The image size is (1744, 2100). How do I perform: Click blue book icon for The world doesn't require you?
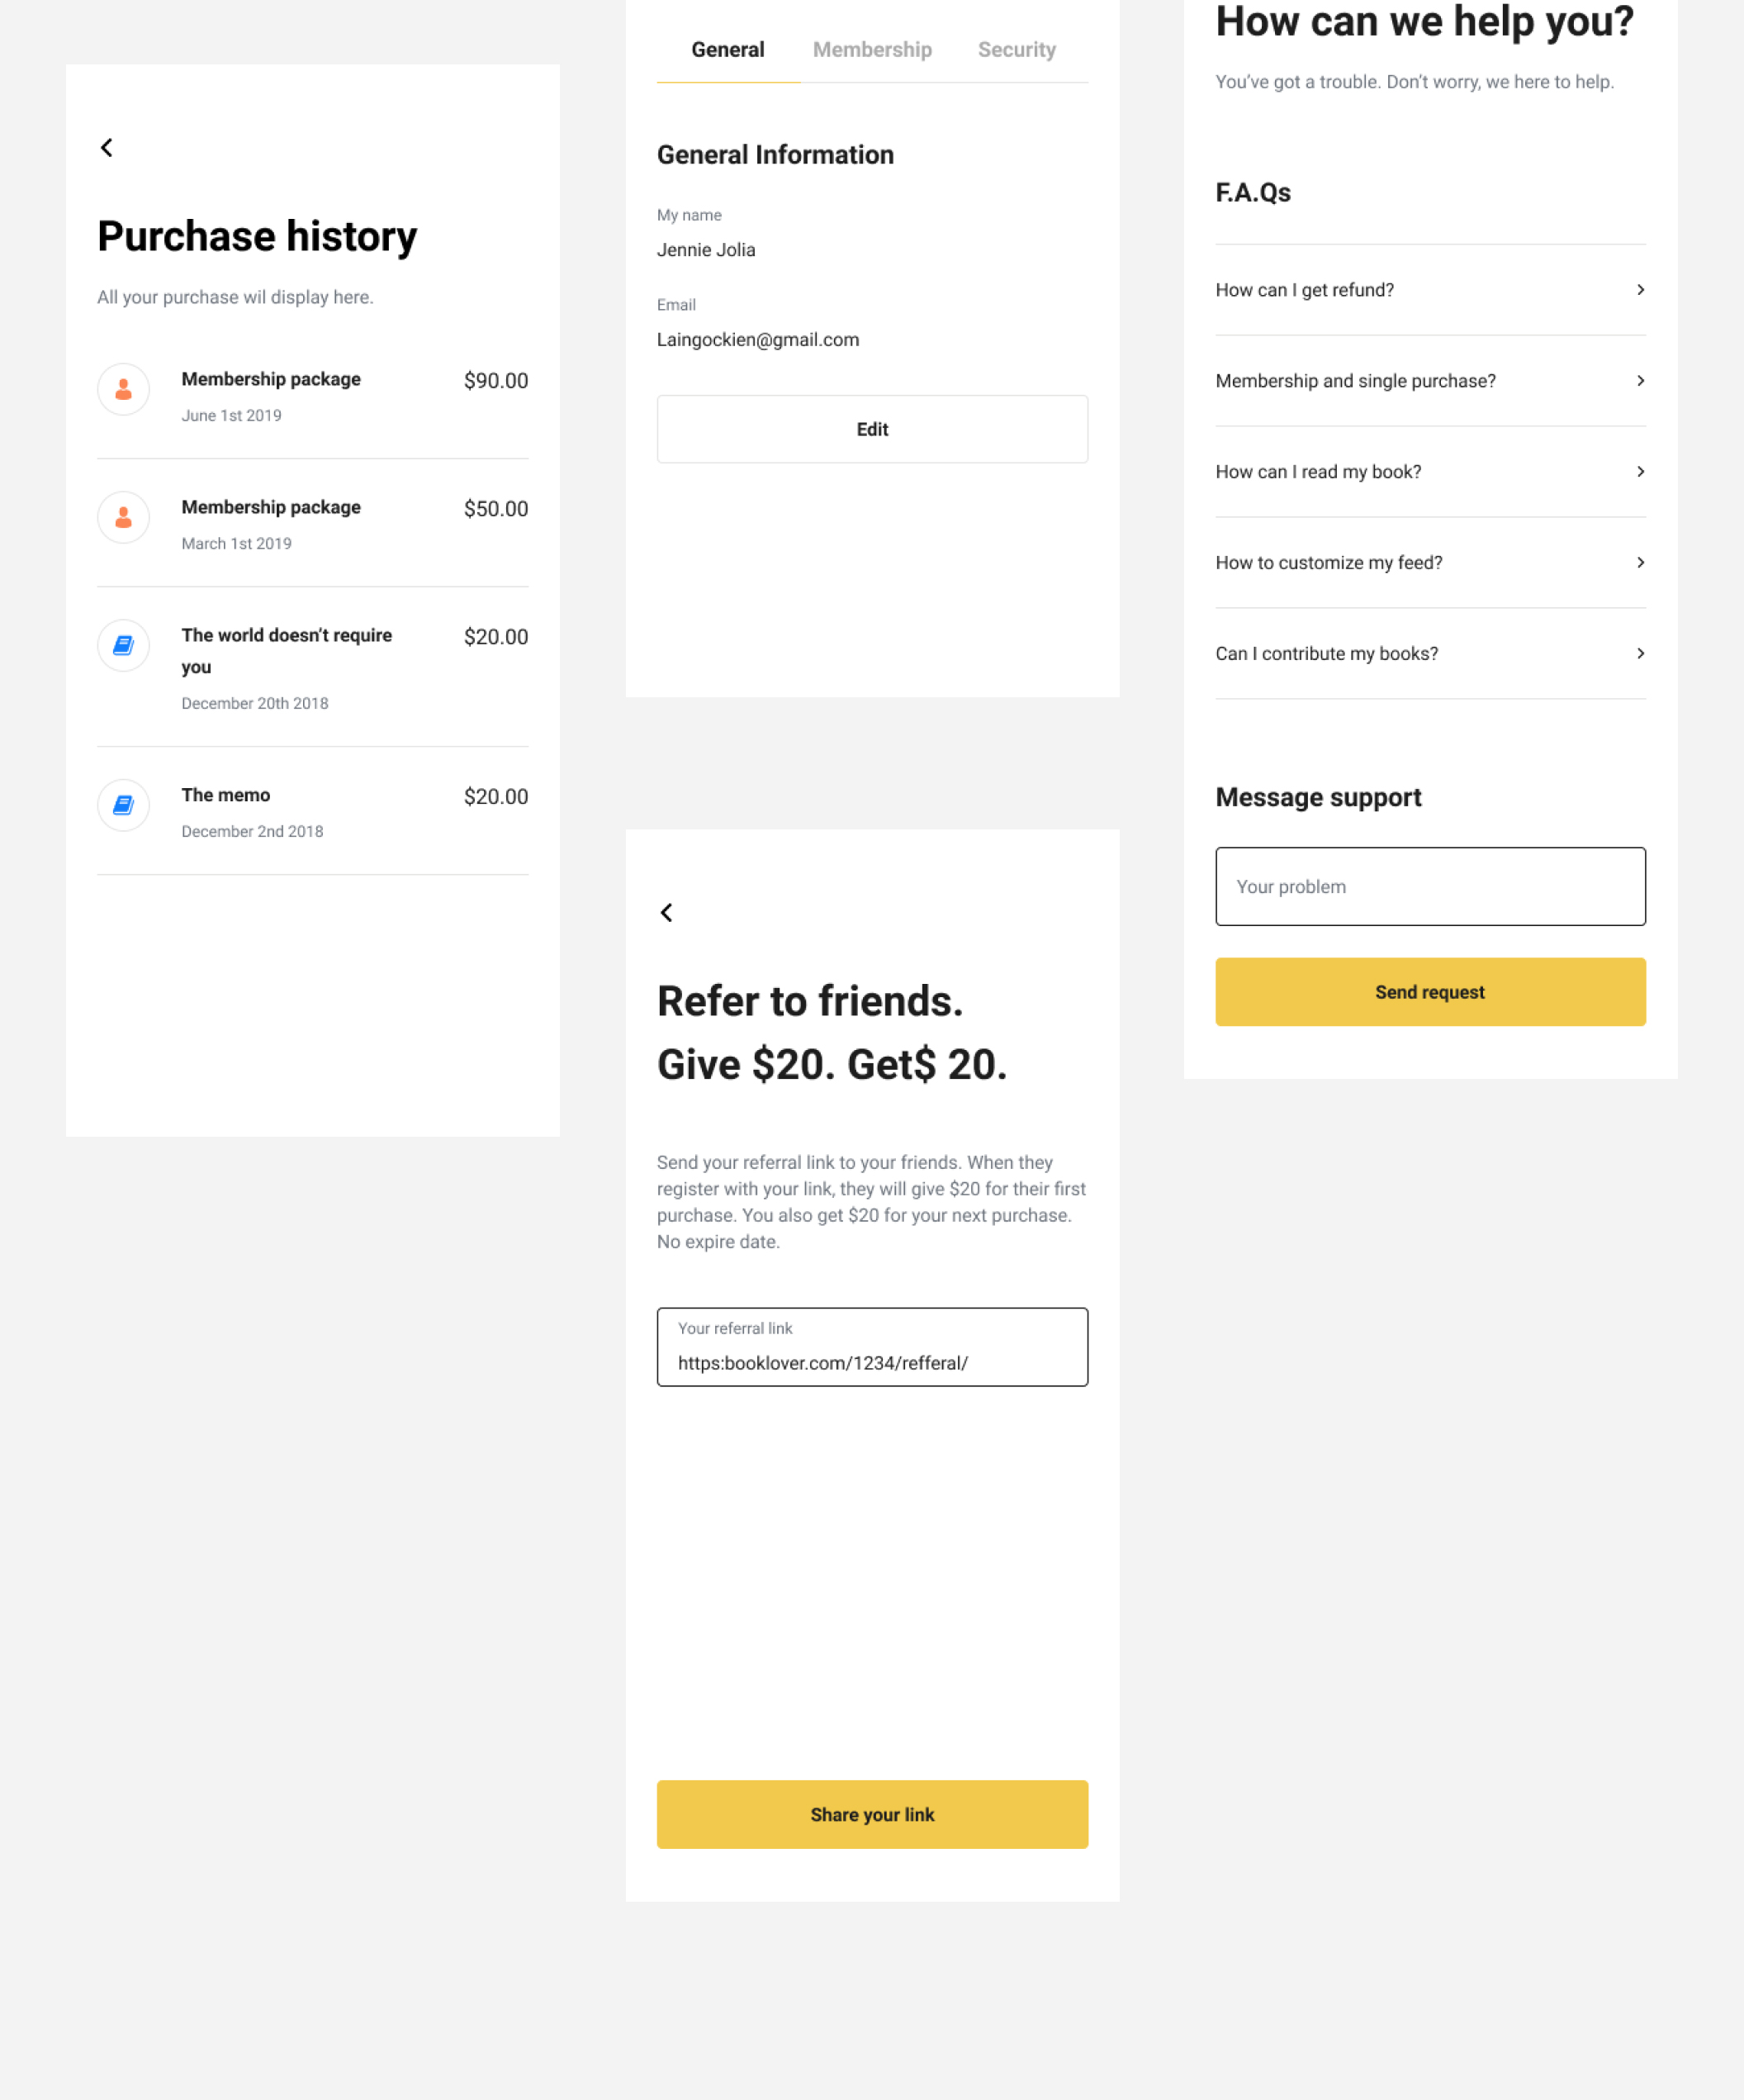tap(124, 645)
